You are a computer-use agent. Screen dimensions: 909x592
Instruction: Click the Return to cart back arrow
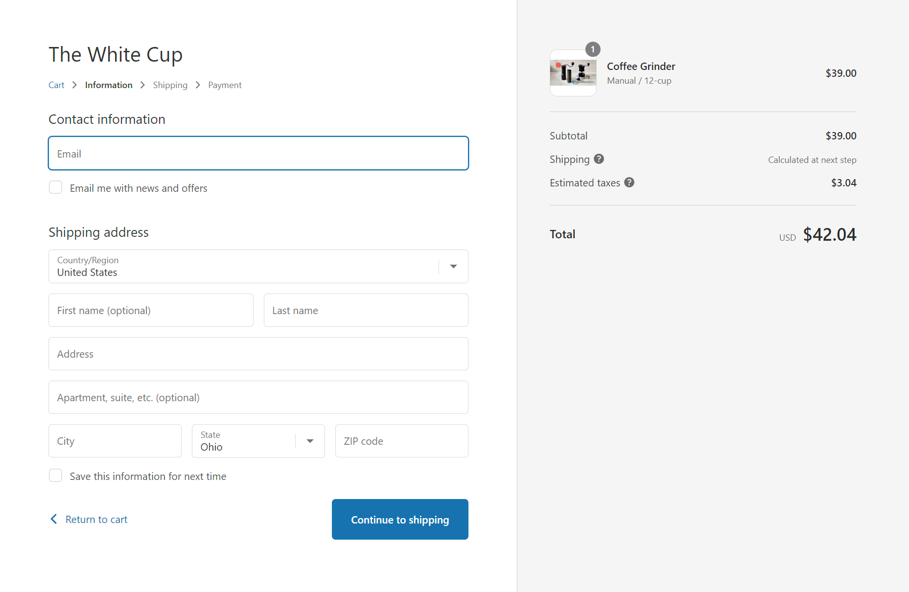coord(54,519)
